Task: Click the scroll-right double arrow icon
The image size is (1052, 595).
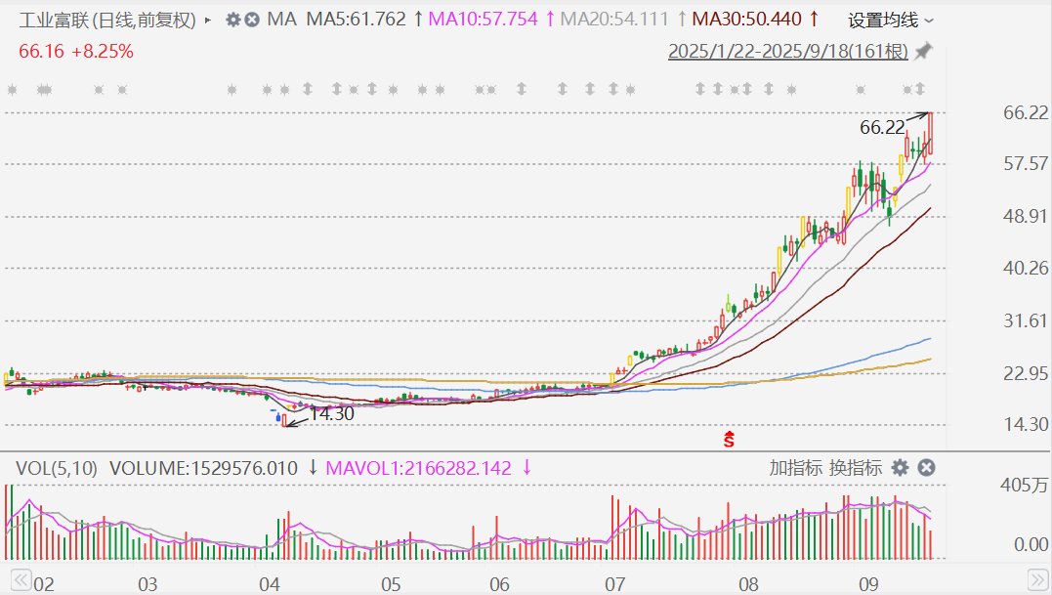Action: (1038, 580)
